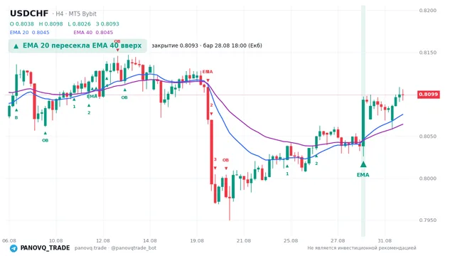This screenshot has height=256, width=455.
Task: Click the 27.08 date axis label
Action: (x=338, y=240)
